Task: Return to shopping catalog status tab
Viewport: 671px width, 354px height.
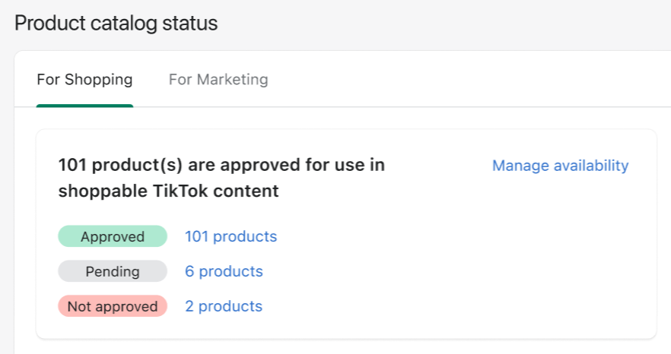Action: coord(84,79)
